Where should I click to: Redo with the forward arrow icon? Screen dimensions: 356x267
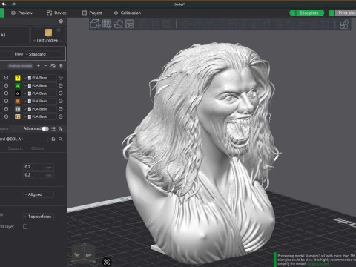pyautogui.click(x=14, y=4)
